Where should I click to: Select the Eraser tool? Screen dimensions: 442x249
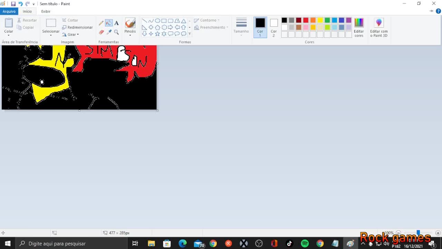click(x=101, y=32)
